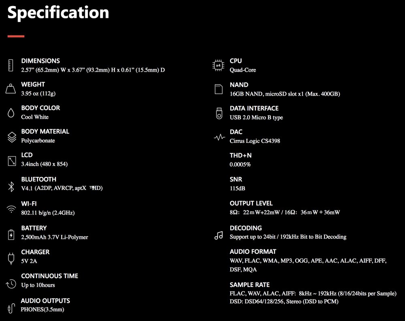Select the Bluetooth symbol icon
Viewport: 405px width, 321px height.
pos(11,187)
